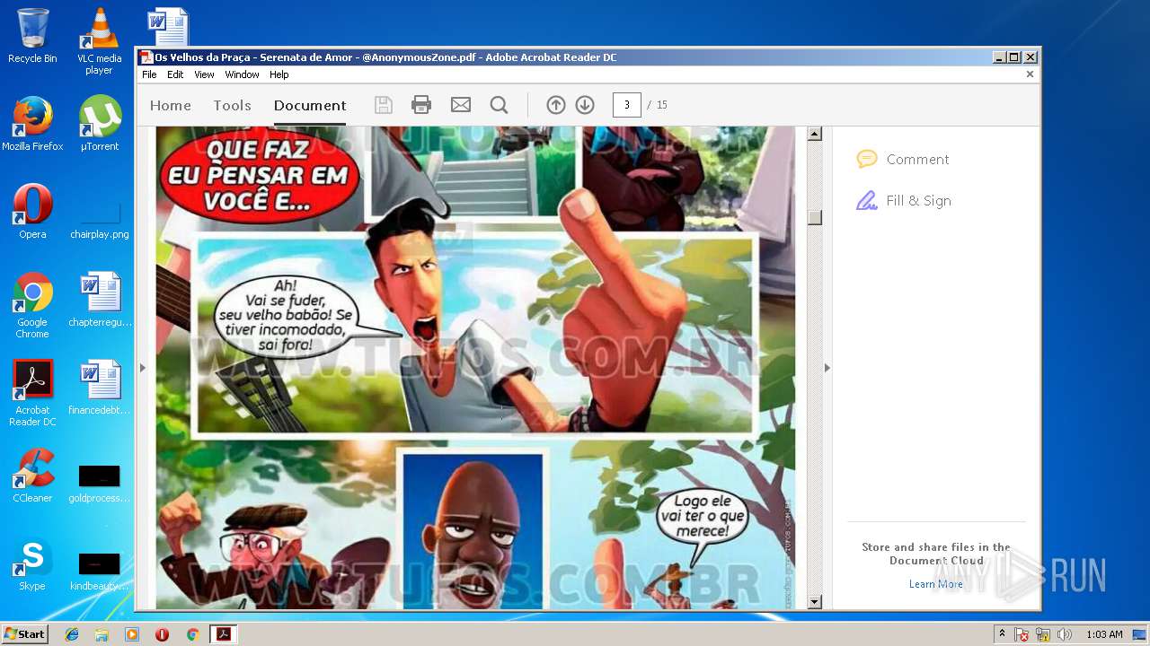1150x646 pixels.
Task: Launch Google Chrome desktop shortcut
Action: pos(32,305)
